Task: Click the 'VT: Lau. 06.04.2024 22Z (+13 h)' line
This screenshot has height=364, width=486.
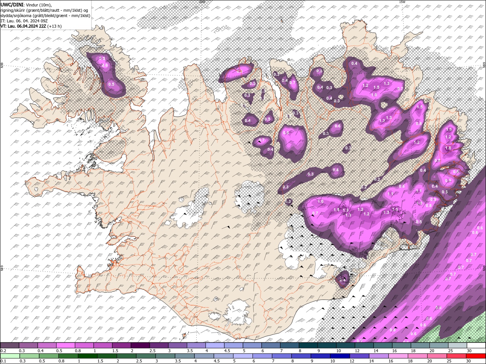Action: click(x=31, y=26)
